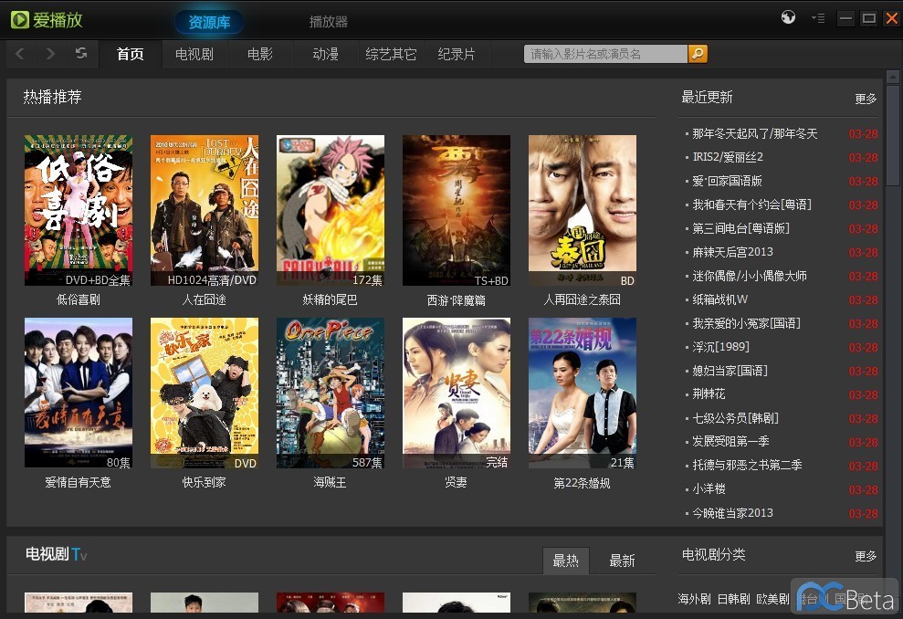This screenshot has width=903, height=619.
Task: Open 发展受阻第一季 entry
Action: tap(730, 442)
